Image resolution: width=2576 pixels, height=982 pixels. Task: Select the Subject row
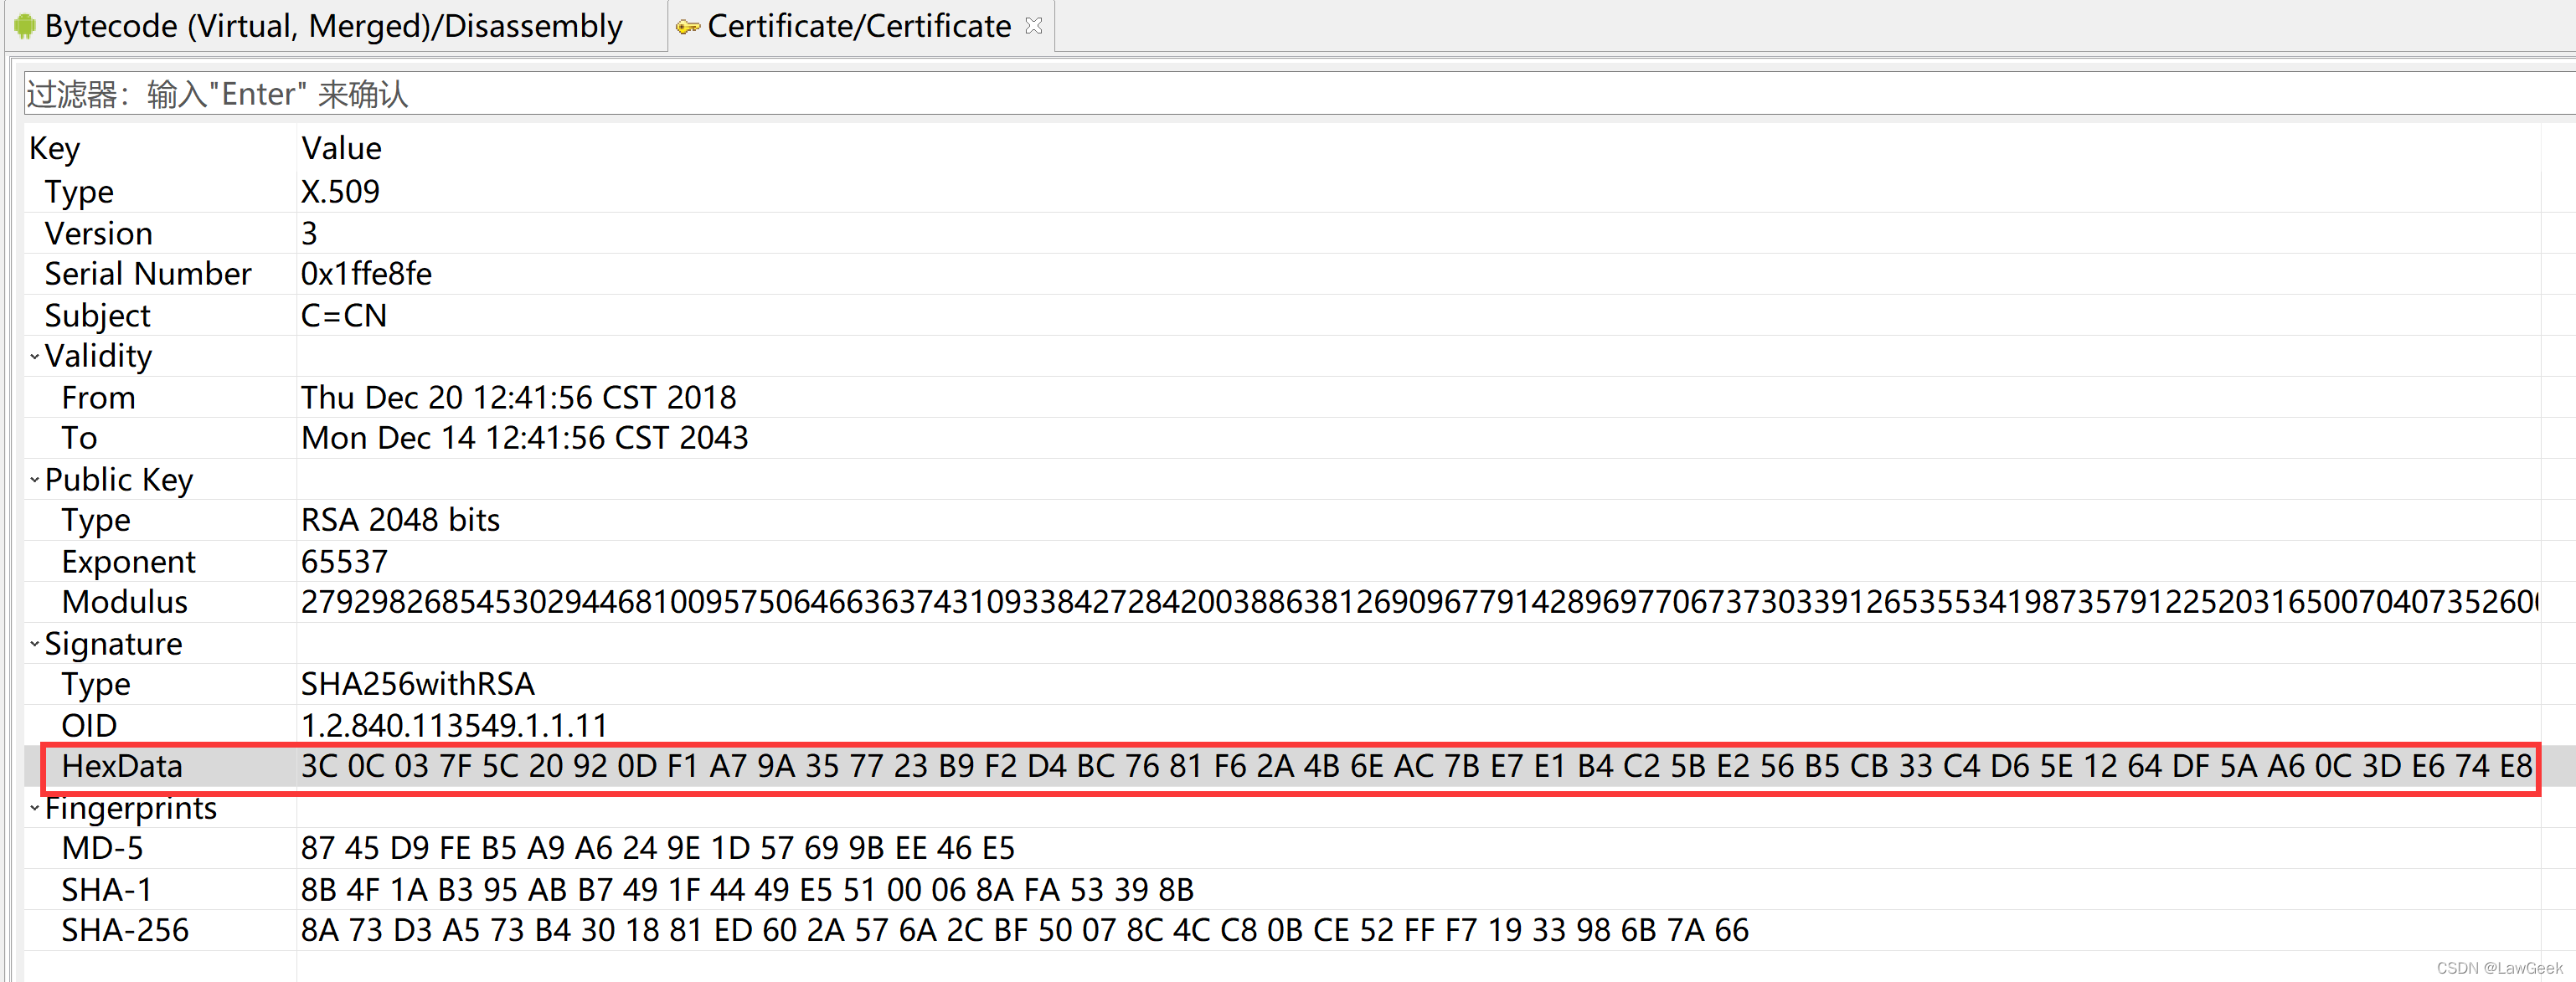(1282, 315)
